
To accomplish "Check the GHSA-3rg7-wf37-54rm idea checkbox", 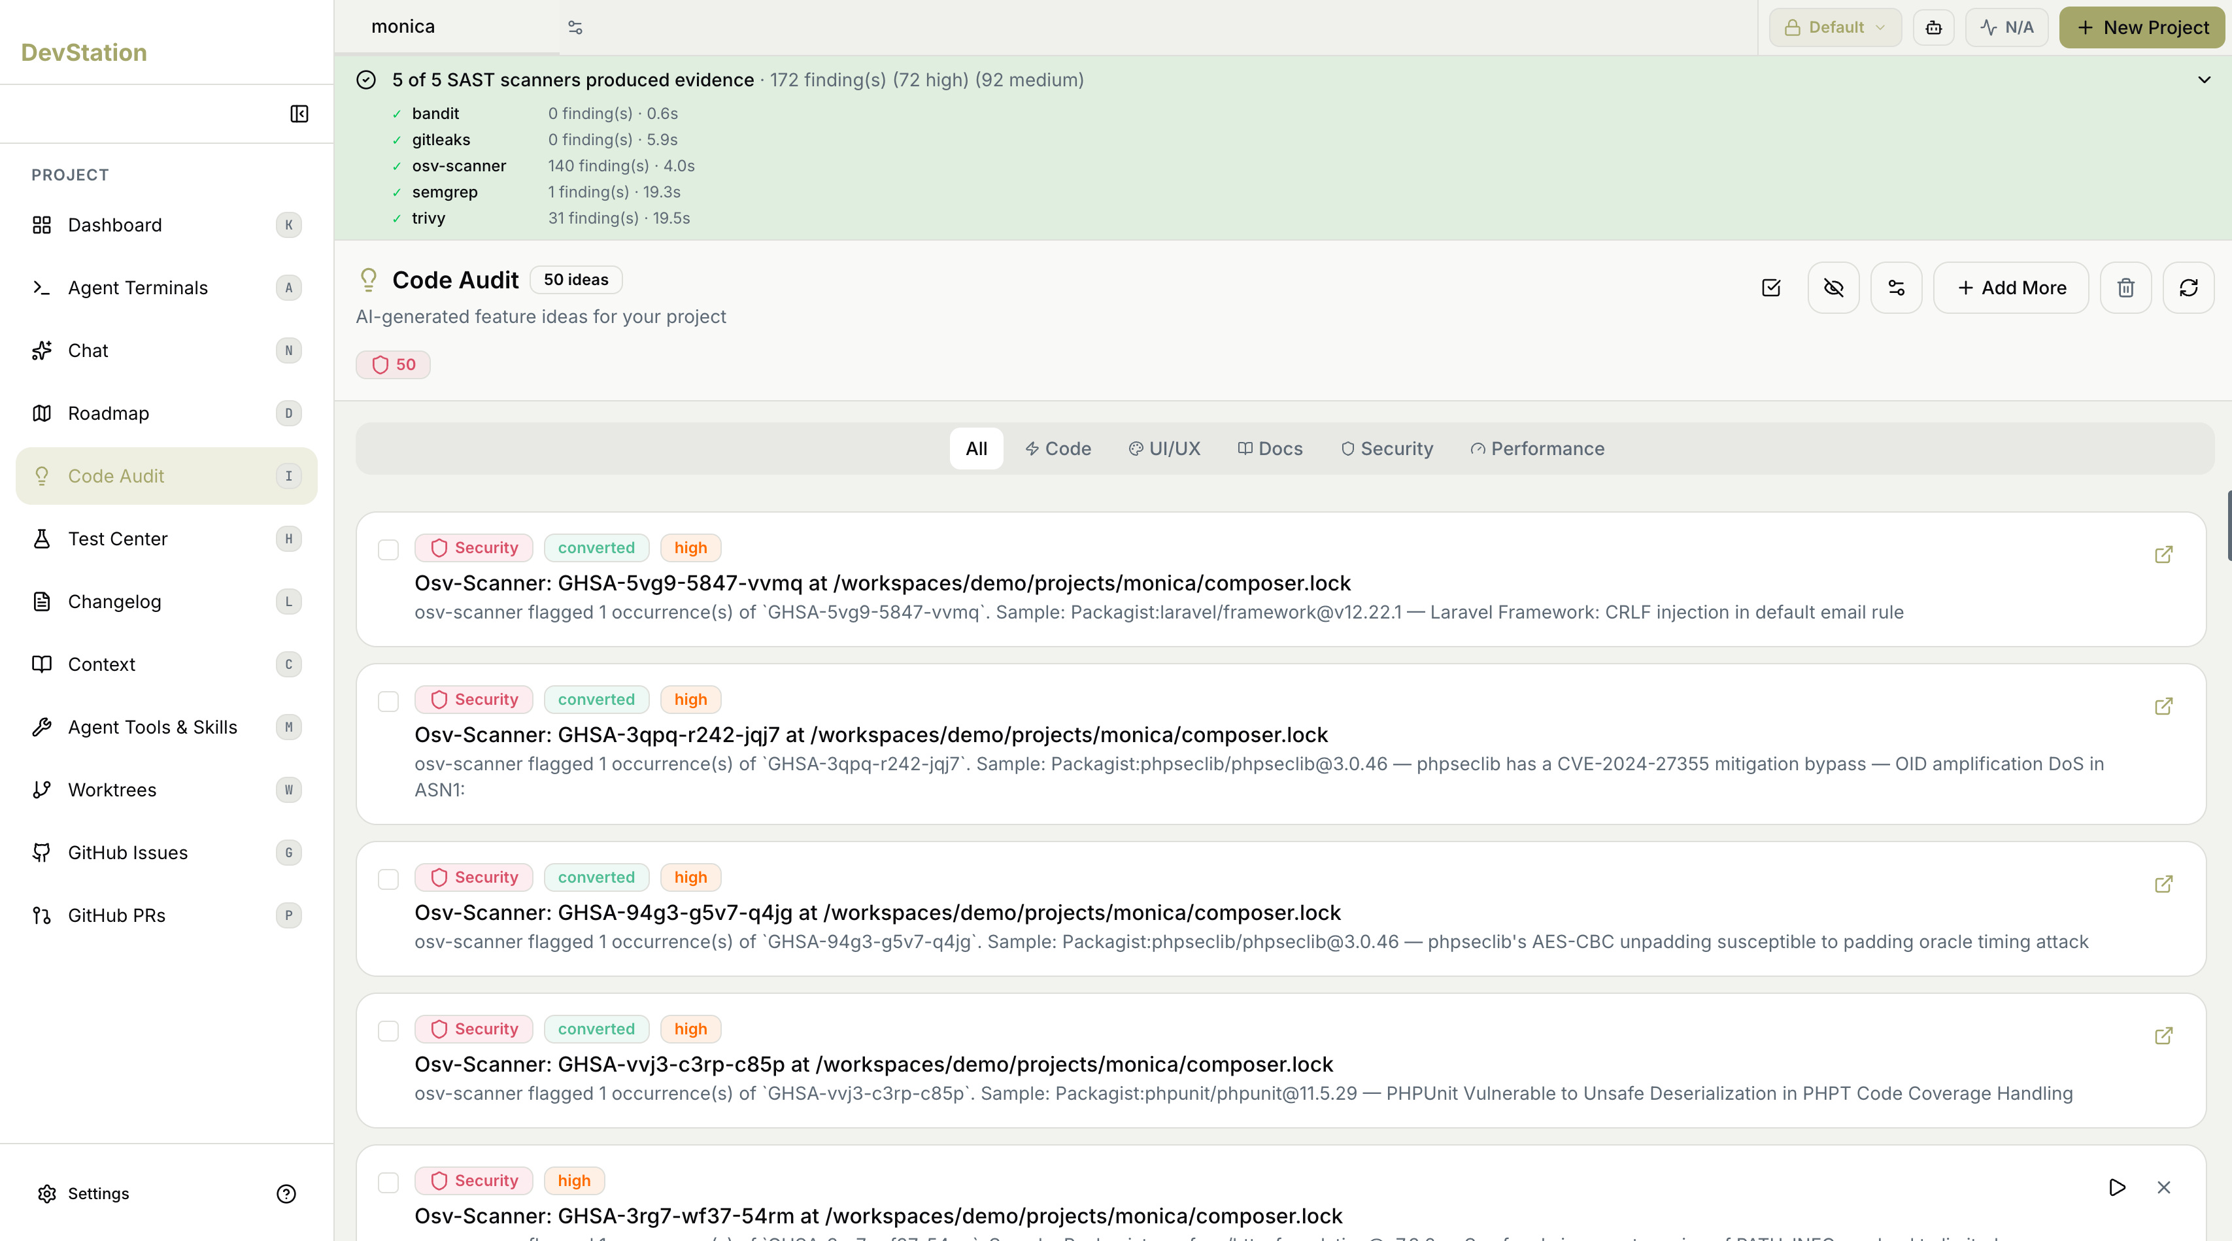I will click(x=388, y=1182).
